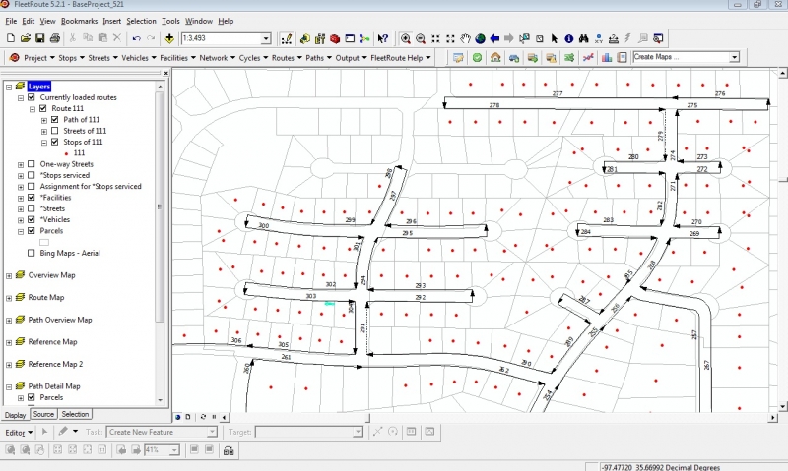The image size is (788, 471).
Task: Open the Editor toolbar pencil icon
Action: [x=287, y=38]
